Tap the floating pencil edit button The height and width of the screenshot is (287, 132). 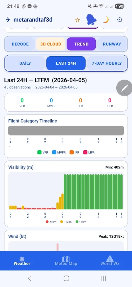(124, 88)
